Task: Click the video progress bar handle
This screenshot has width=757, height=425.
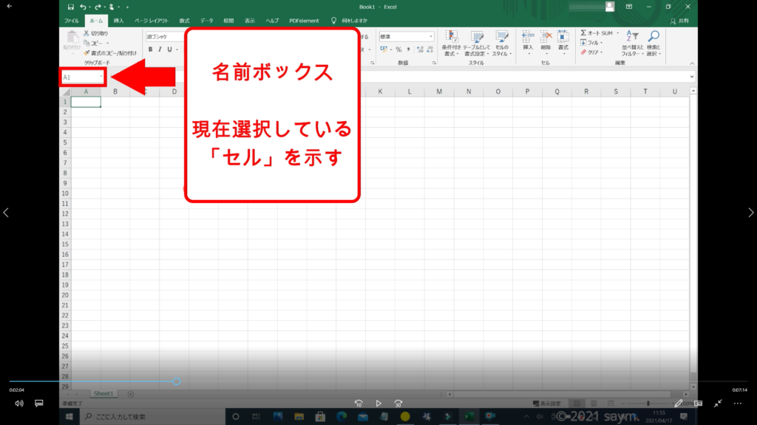Action: click(x=177, y=381)
